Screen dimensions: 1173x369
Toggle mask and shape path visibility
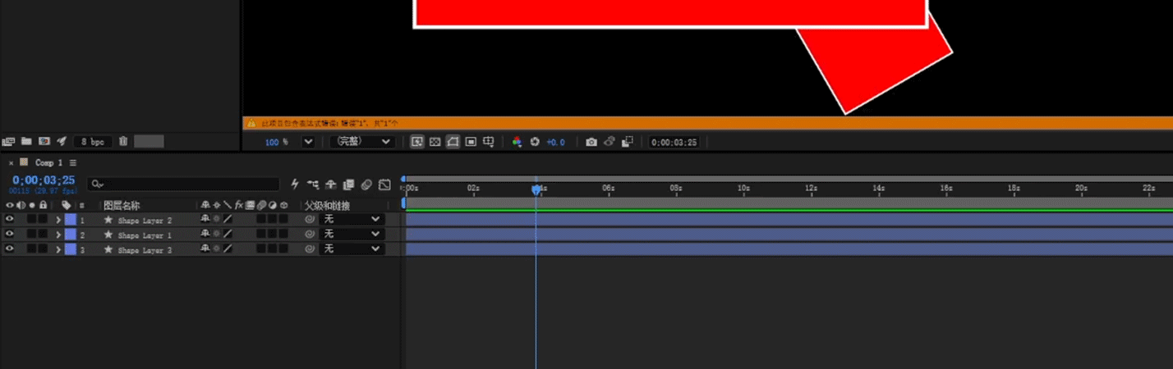(453, 142)
